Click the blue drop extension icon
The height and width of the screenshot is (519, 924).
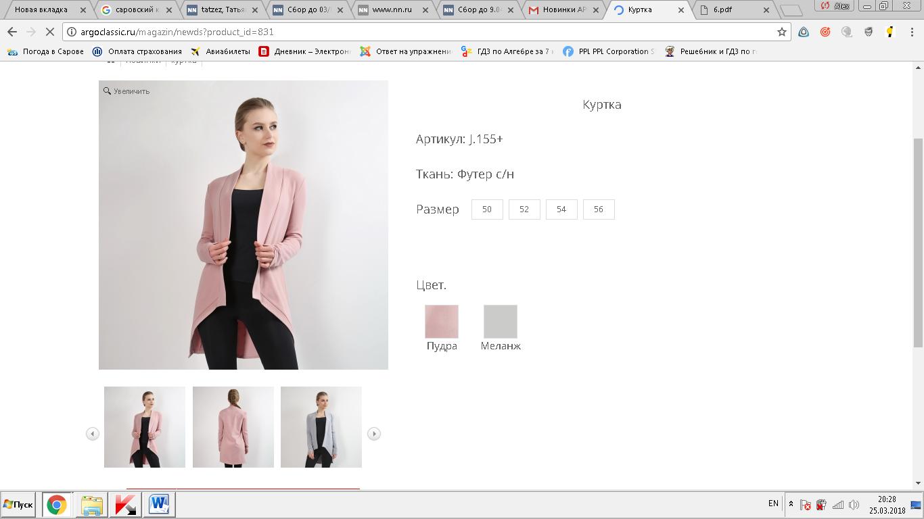[x=804, y=32]
